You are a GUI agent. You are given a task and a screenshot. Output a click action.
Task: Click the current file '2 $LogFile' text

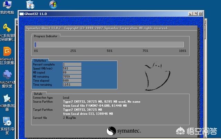[x=69, y=118]
